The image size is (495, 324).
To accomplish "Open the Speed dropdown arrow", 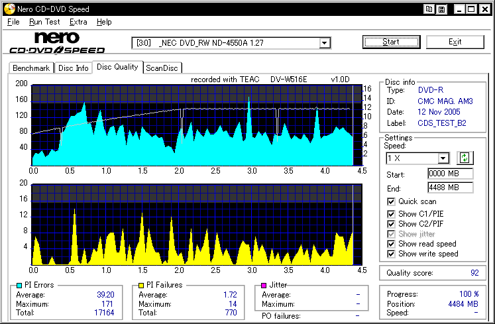I will [x=443, y=158].
